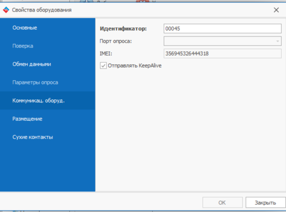Screen dimensions: 286x212
Task: Go to Параметры опроса section
Action: [35, 82]
